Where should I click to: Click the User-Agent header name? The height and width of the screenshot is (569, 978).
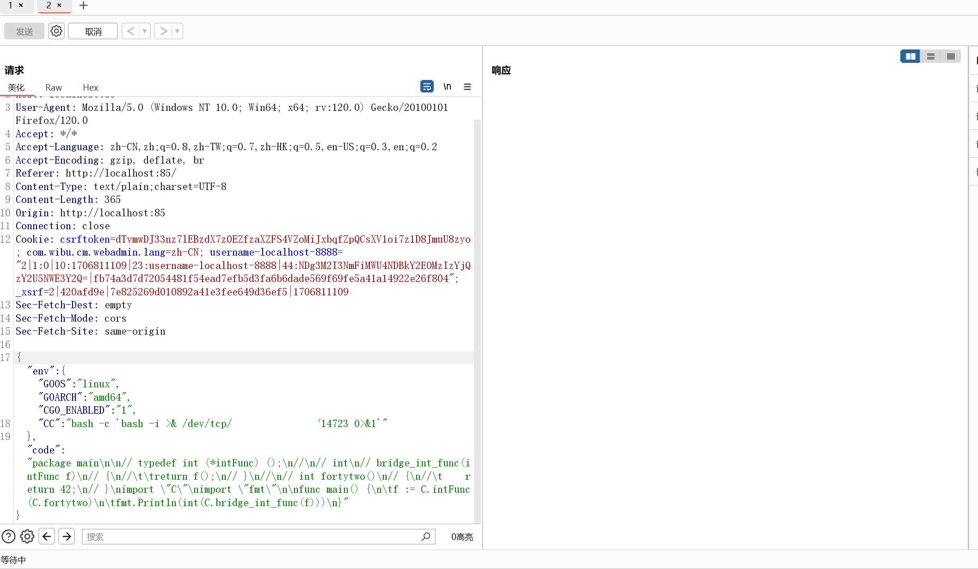pyautogui.click(x=43, y=108)
